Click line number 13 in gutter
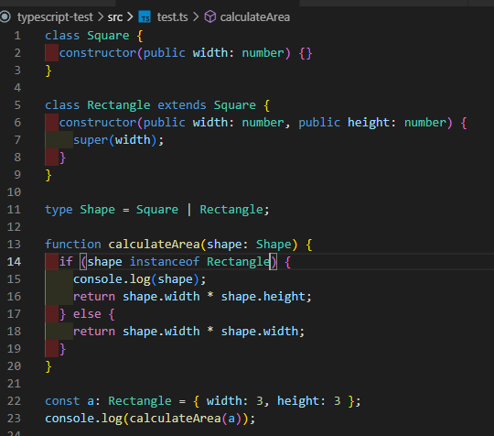 point(14,245)
